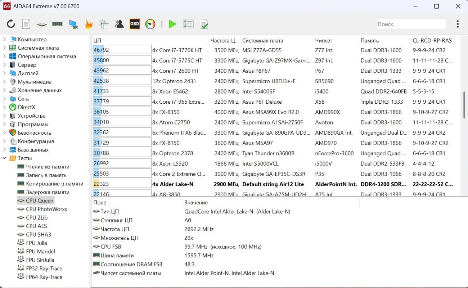Click the Системная плата column header
This screenshot has height=288, width=468.
(262, 41)
